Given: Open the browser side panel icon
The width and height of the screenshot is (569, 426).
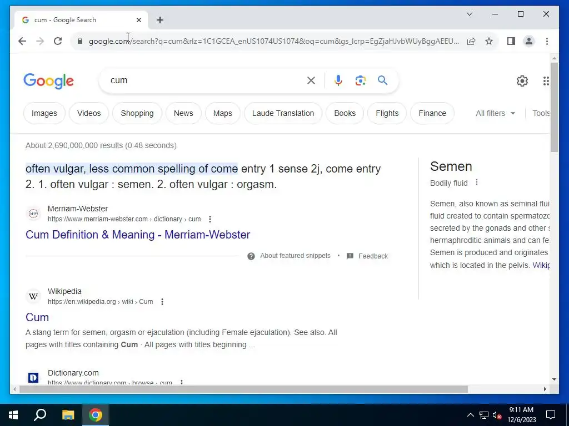Looking at the screenshot, I should (x=511, y=41).
